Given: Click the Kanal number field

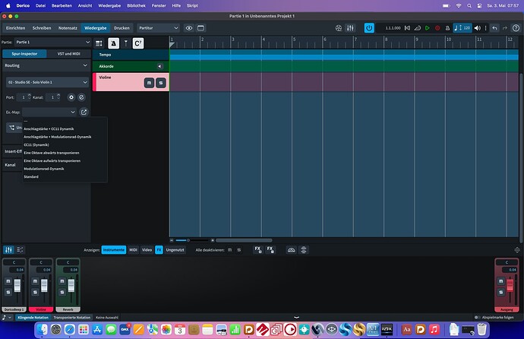Looking at the screenshot, I should [x=53, y=97].
